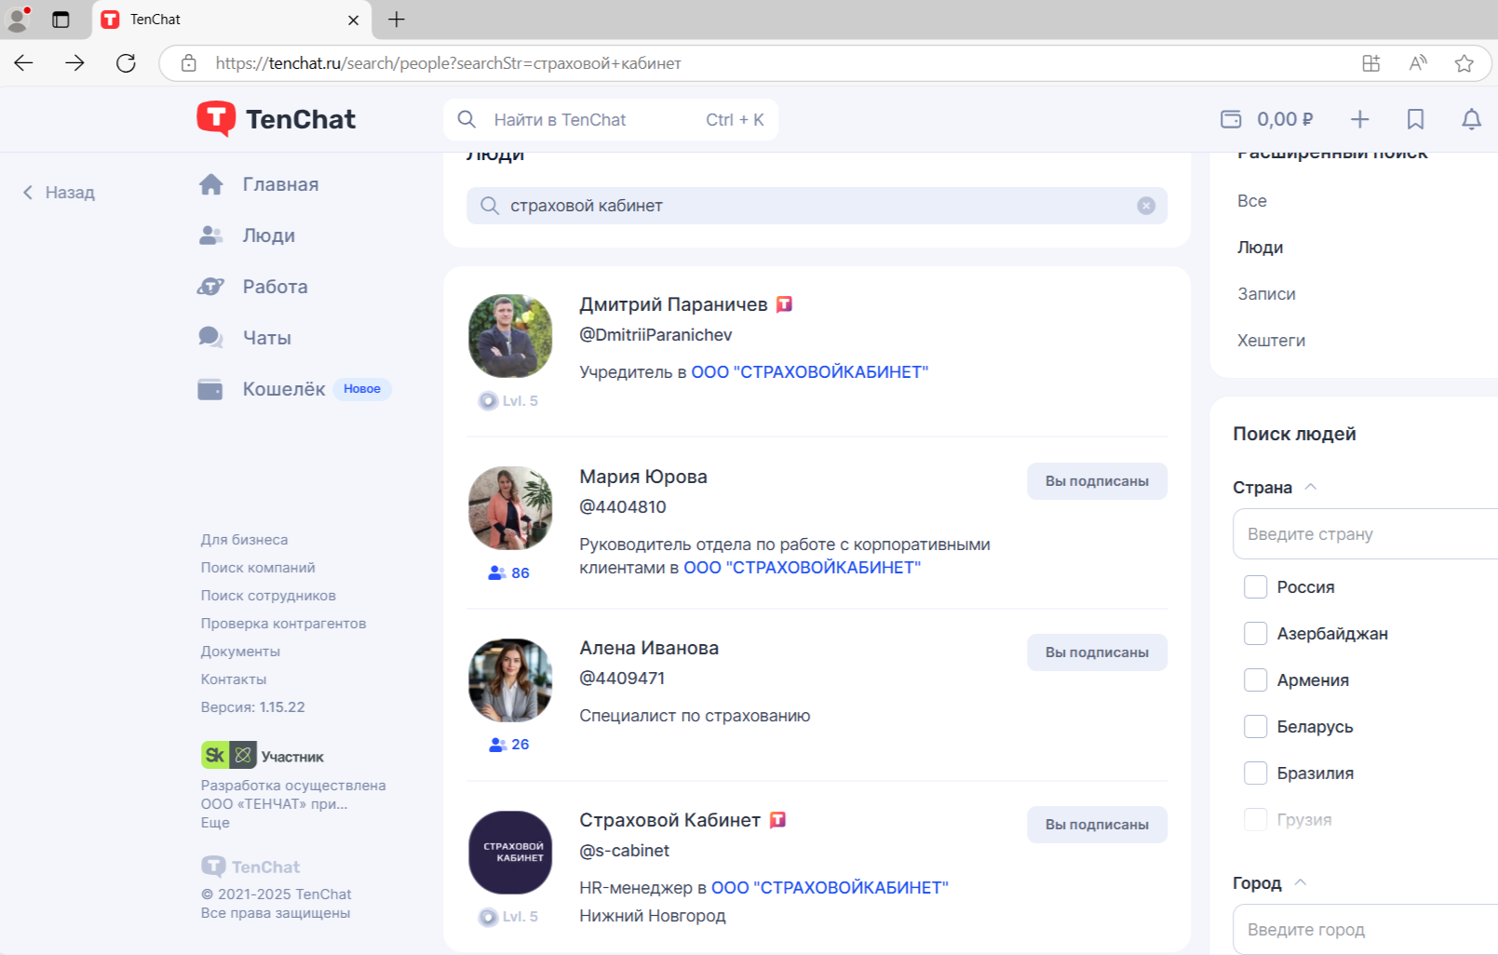The height and width of the screenshot is (955, 1498).
Task: Check the Грузия country checkbox
Action: [1255, 820]
